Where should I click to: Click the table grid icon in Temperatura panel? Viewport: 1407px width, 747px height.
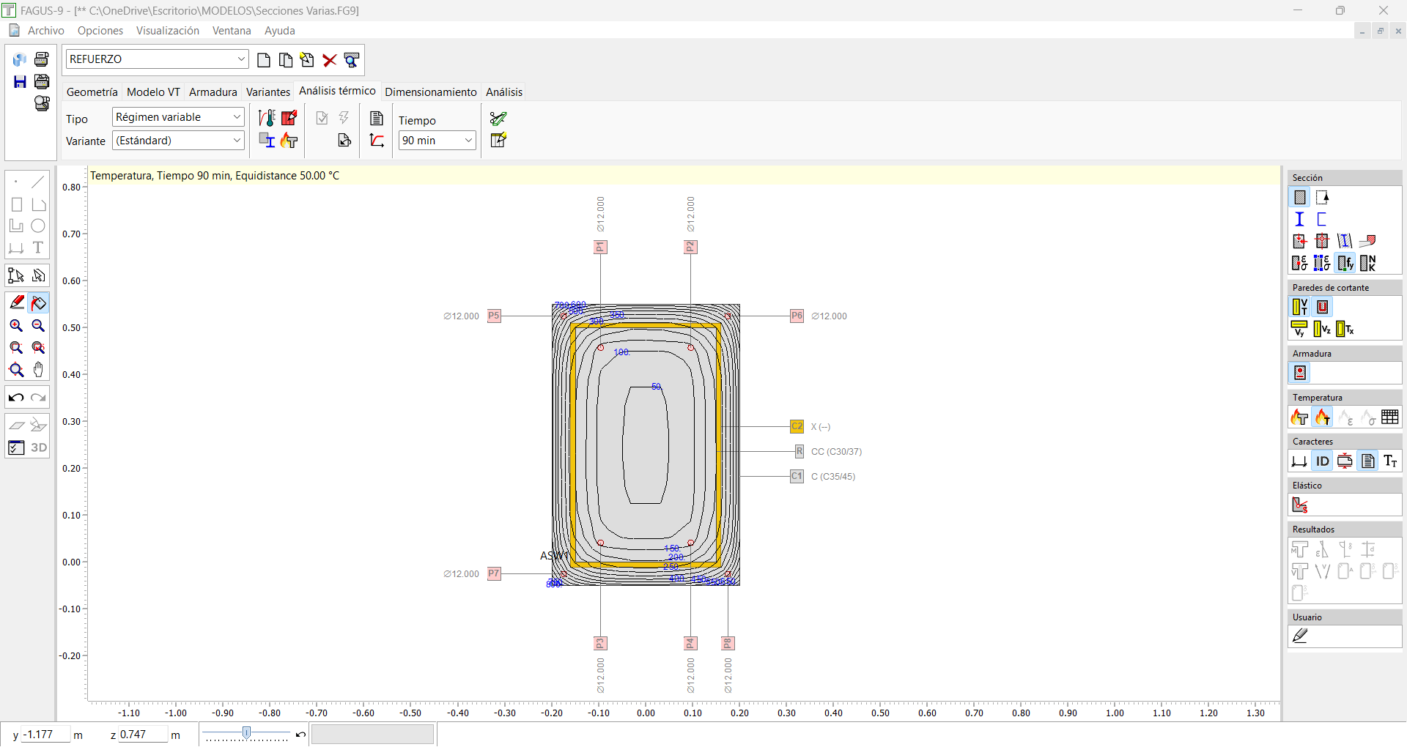tap(1389, 417)
